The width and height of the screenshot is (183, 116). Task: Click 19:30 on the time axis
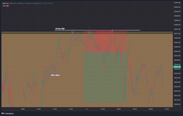coord(39,109)
